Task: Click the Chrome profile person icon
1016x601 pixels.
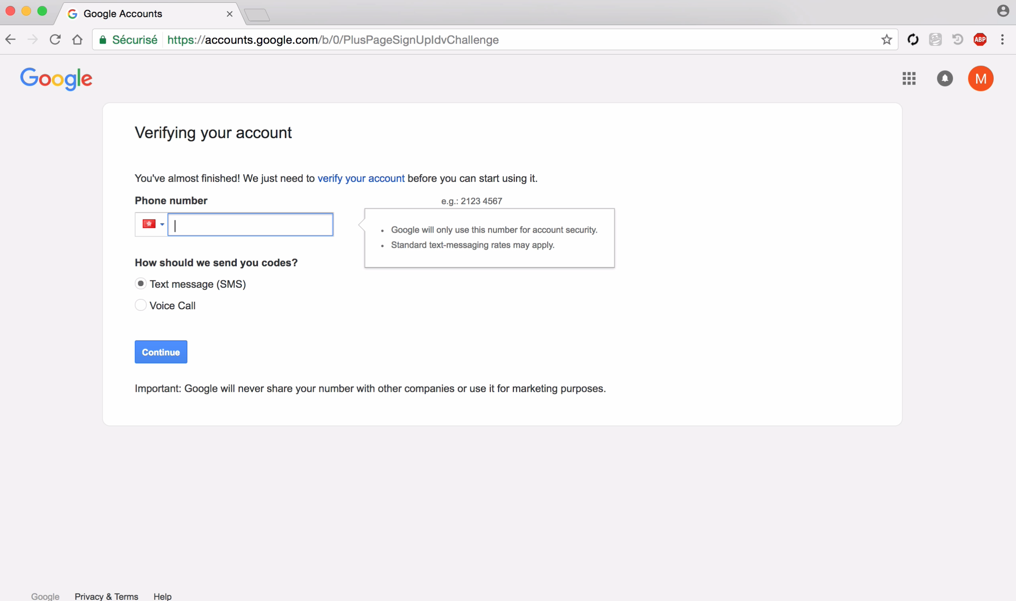Action: (1003, 11)
